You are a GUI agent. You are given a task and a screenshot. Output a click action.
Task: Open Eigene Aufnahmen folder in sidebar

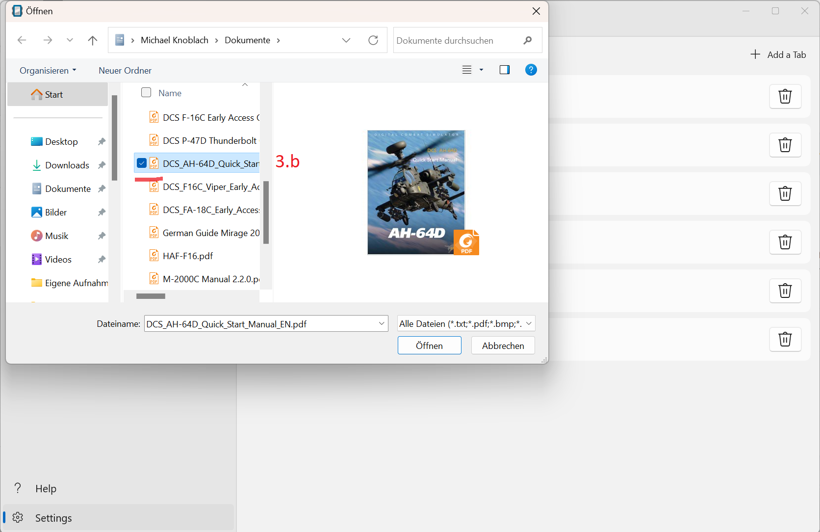[70, 283]
